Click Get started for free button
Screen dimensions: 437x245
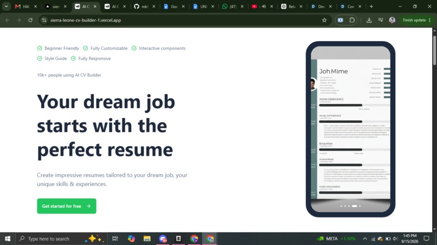click(67, 206)
